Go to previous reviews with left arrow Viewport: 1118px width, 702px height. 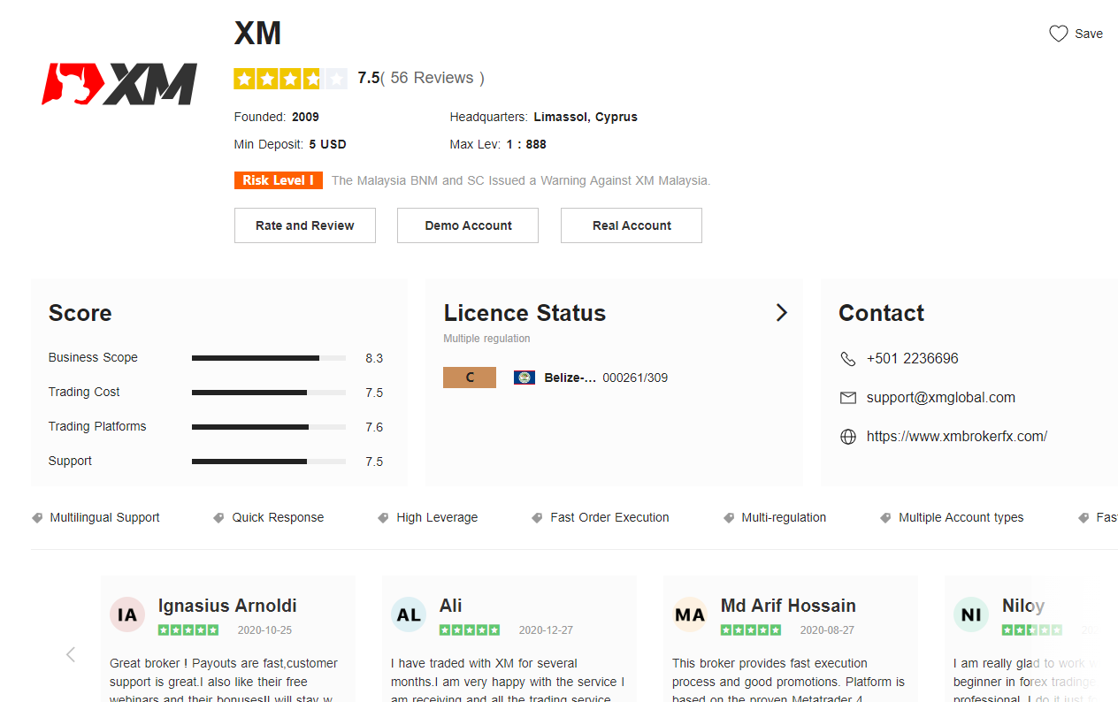[71, 654]
